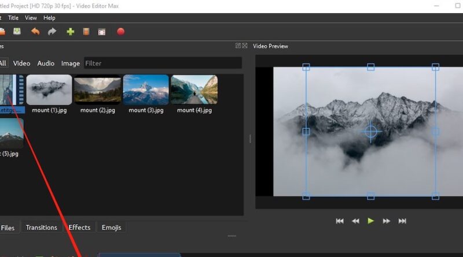Click the Redo arrow icon
The image size is (463, 257).
tap(52, 32)
